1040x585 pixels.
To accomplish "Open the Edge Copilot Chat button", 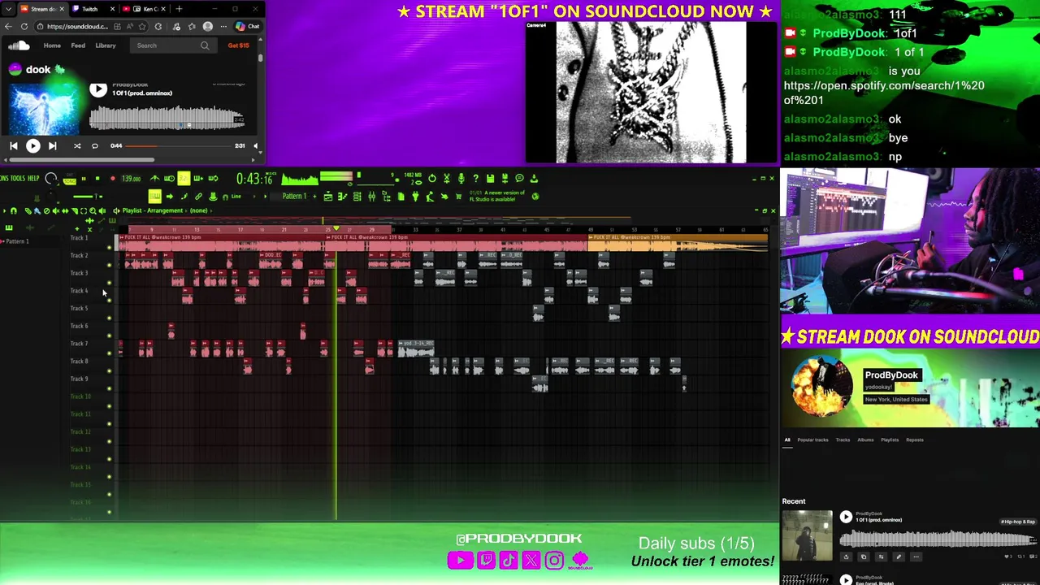I will pos(248,26).
